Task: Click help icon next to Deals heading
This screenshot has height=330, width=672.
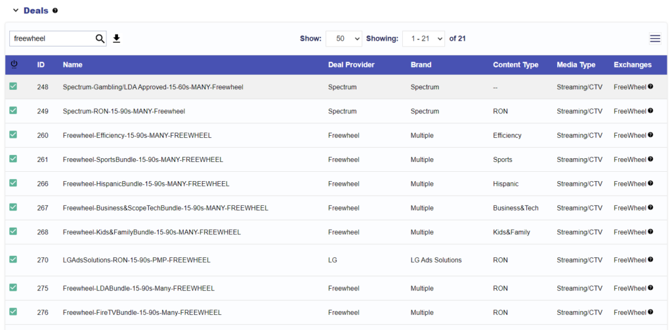Action: [55, 10]
